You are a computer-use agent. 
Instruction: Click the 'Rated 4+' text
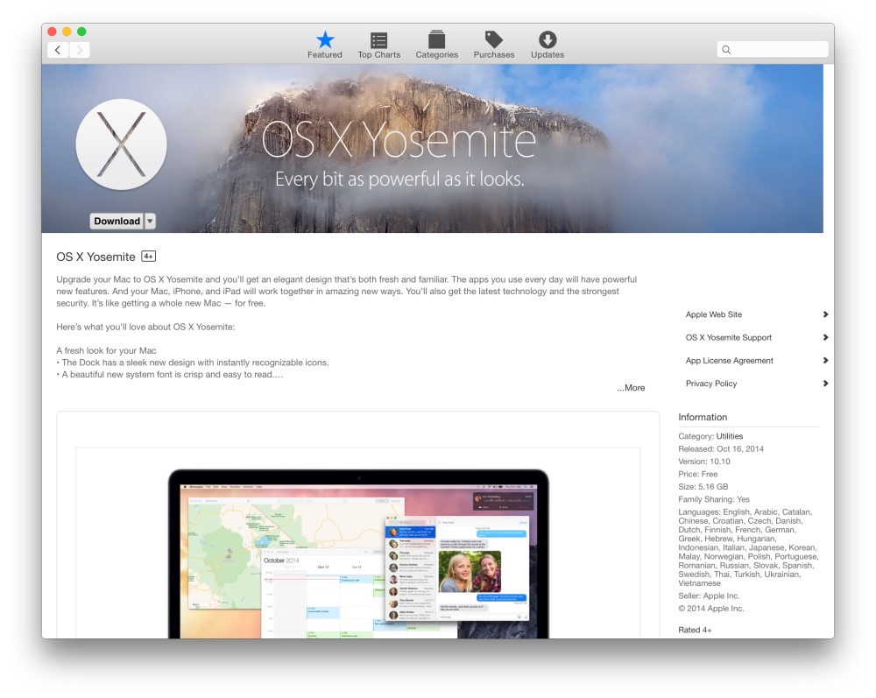coord(695,630)
